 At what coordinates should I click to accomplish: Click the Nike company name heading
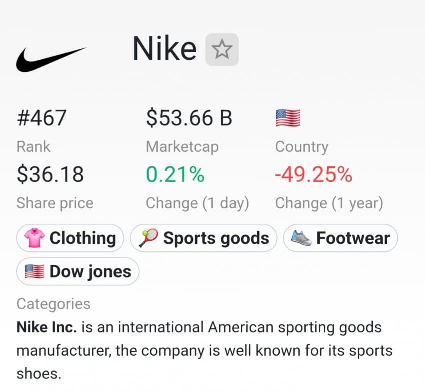point(164,49)
